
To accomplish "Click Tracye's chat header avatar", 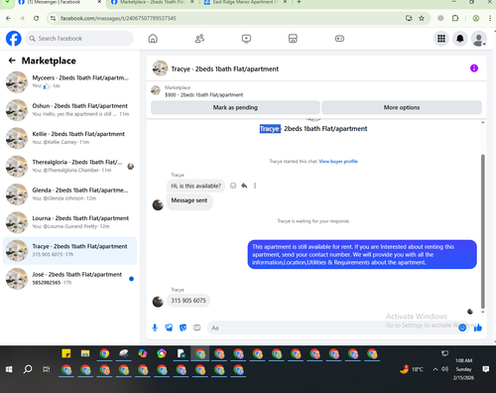I will tap(160, 68).
